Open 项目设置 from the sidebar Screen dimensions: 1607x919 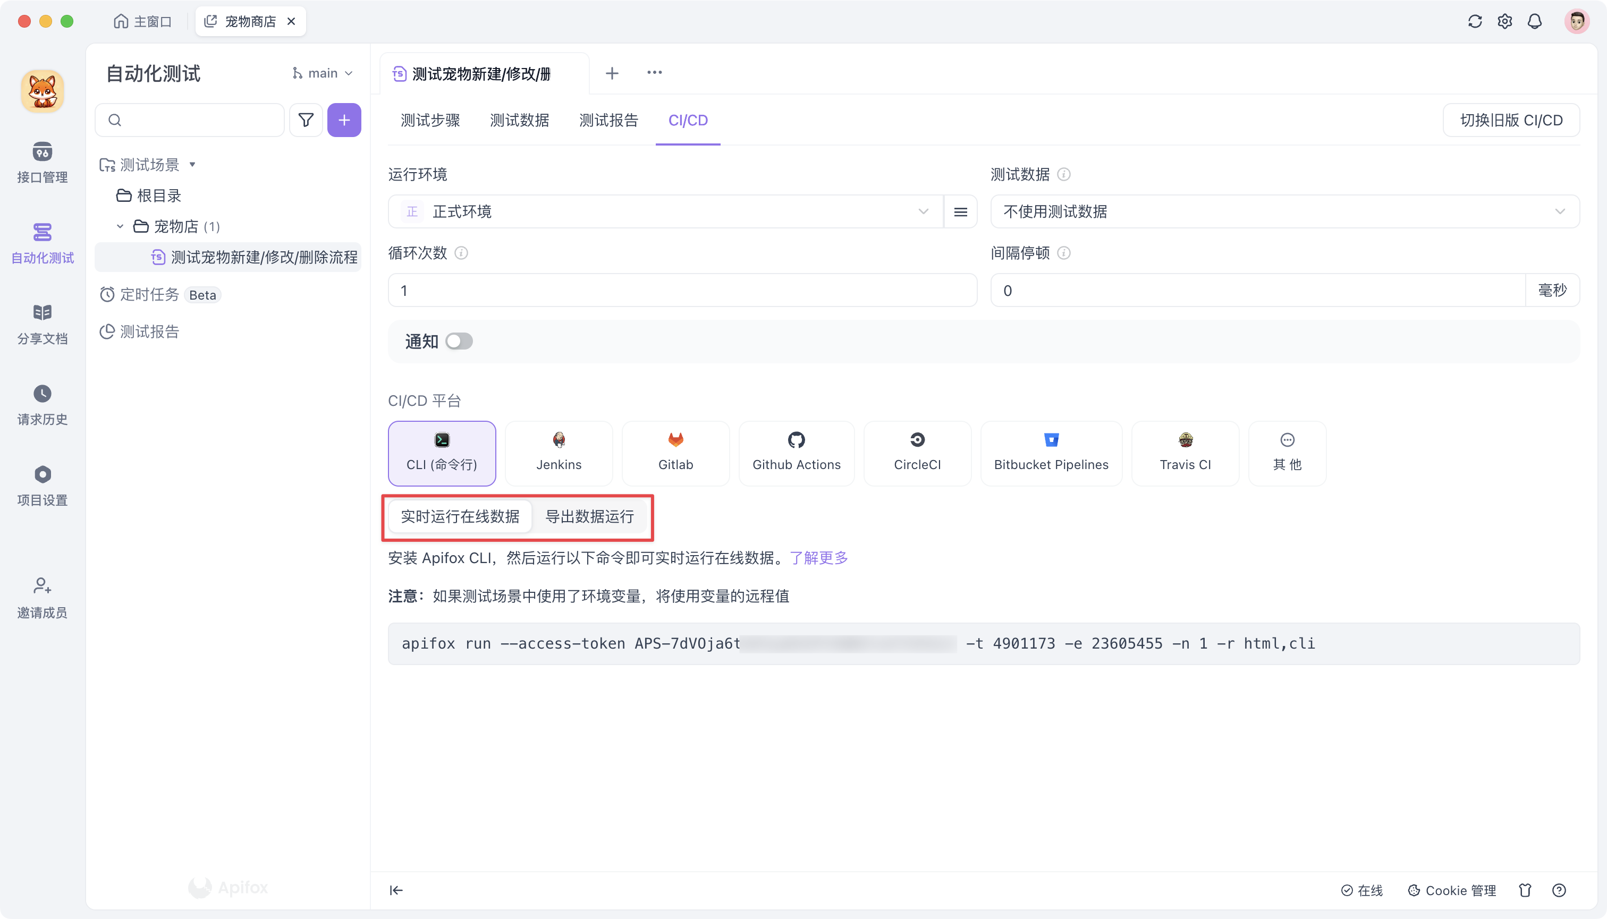pos(41,485)
